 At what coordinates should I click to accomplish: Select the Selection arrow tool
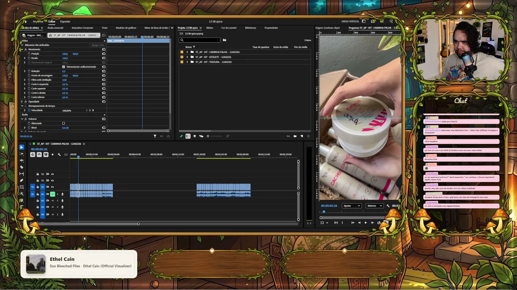22,147
